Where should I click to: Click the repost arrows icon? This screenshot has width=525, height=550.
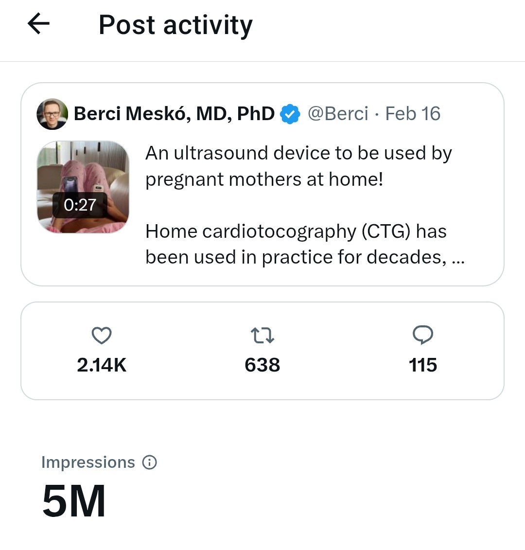[x=262, y=336]
